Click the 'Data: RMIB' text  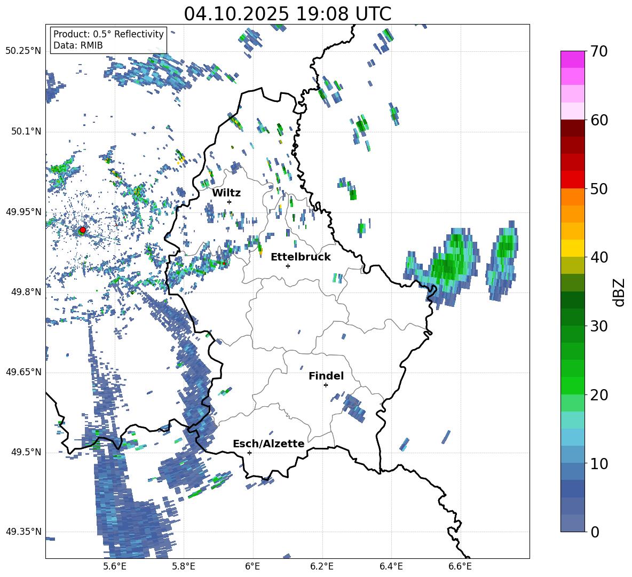click(x=78, y=45)
